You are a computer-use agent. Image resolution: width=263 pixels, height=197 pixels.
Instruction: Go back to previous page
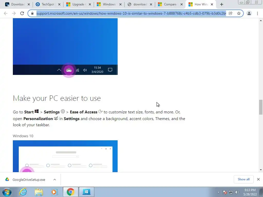(x=6, y=13)
